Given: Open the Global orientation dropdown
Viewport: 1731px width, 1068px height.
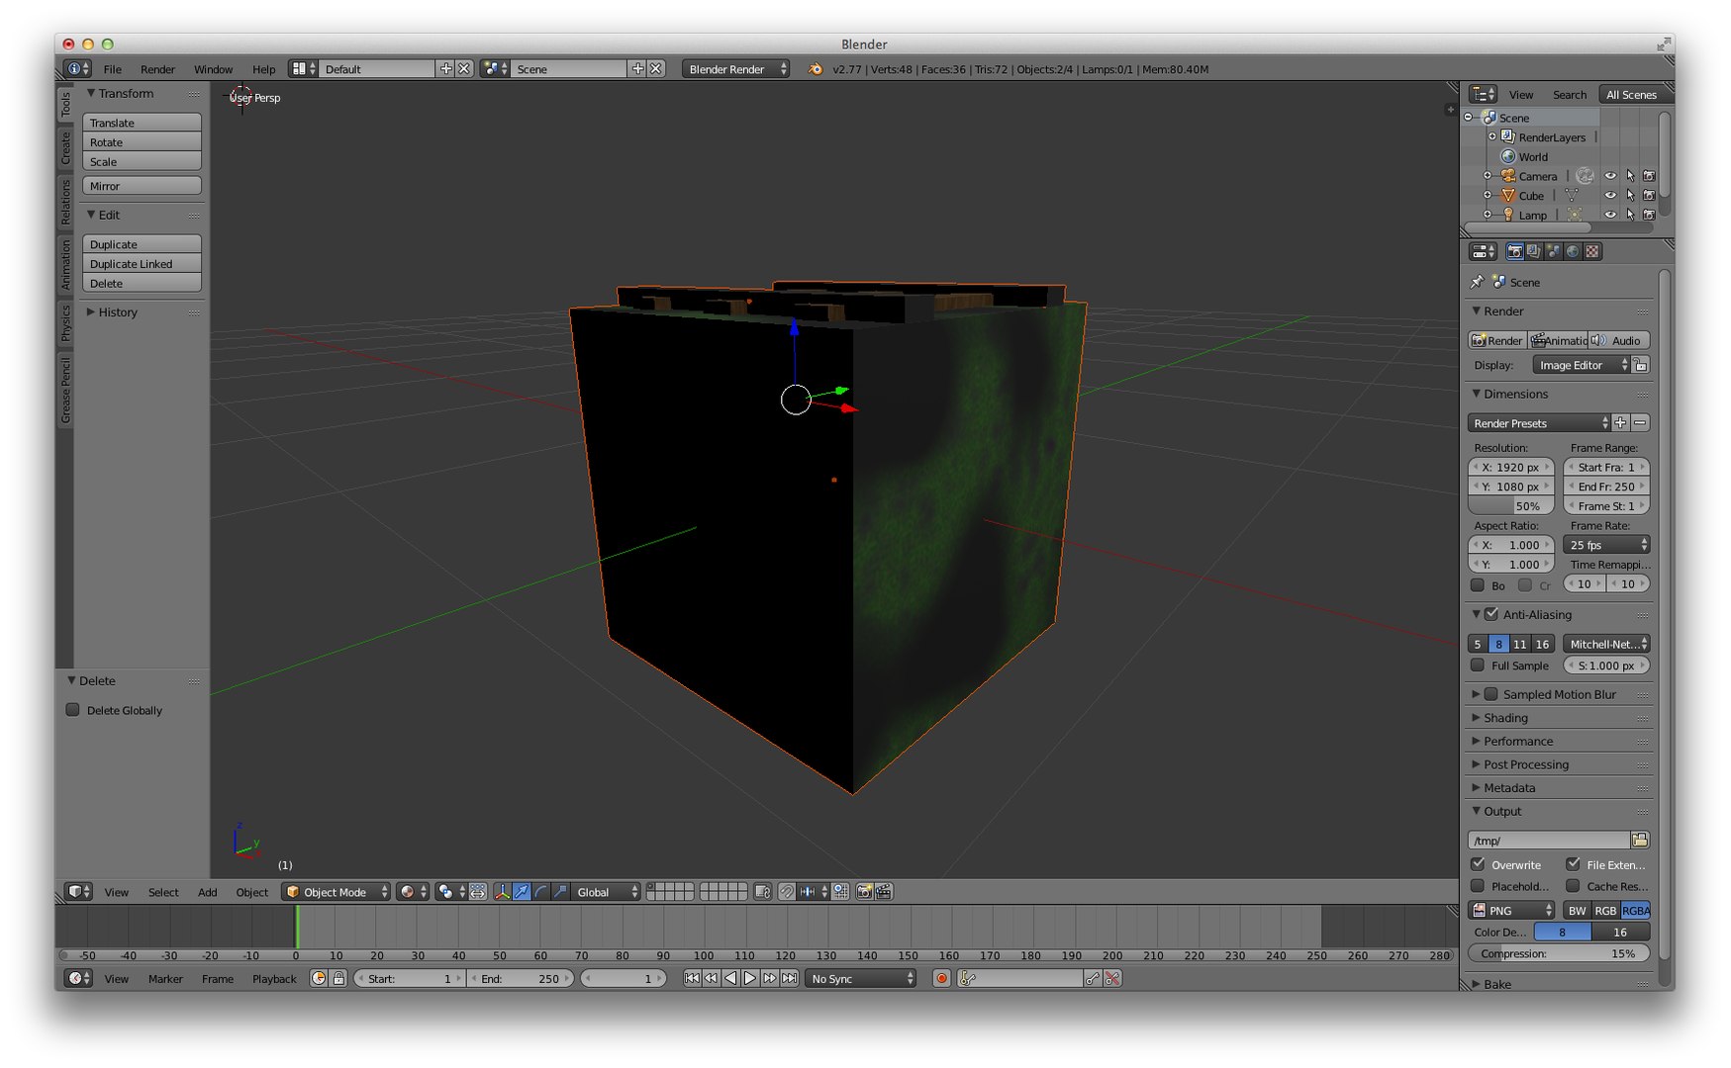Looking at the screenshot, I should tap(607, 891).
